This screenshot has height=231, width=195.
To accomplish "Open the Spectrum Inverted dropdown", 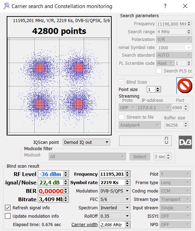I will point(115,208).
